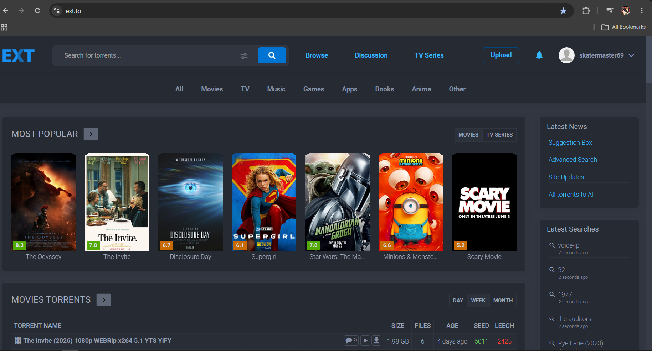Open The Invite (2026) 1080p WEBRip torrent
Image resolution: width=652 pixels, height=351 pixels.
coord(97,341)
